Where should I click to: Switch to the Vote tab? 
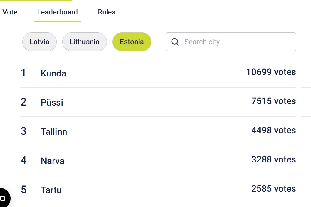point(10,12)
